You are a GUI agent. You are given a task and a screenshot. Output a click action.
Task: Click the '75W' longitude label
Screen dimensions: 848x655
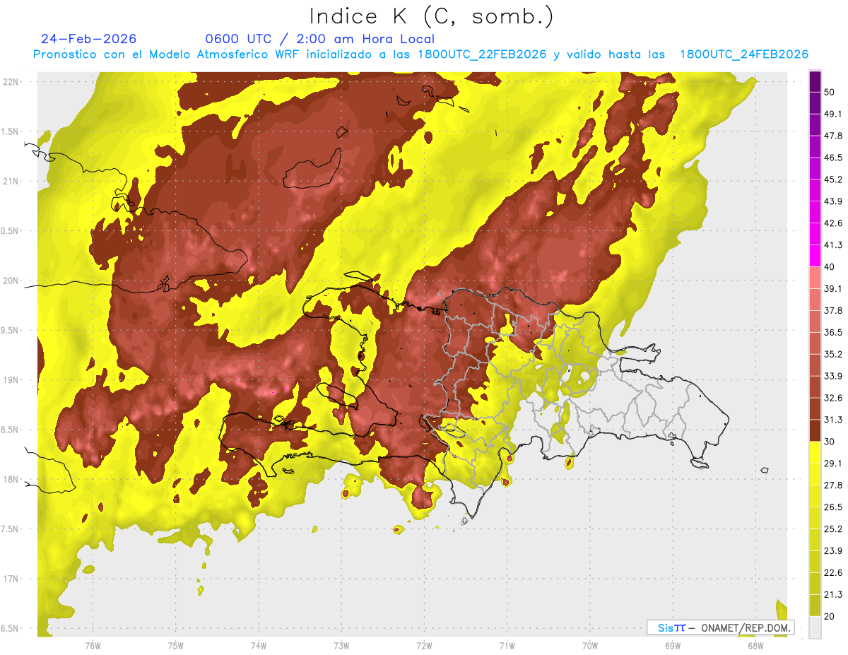(176, 645)
